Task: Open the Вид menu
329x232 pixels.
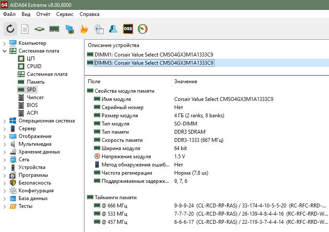Action: coord(26,14)
